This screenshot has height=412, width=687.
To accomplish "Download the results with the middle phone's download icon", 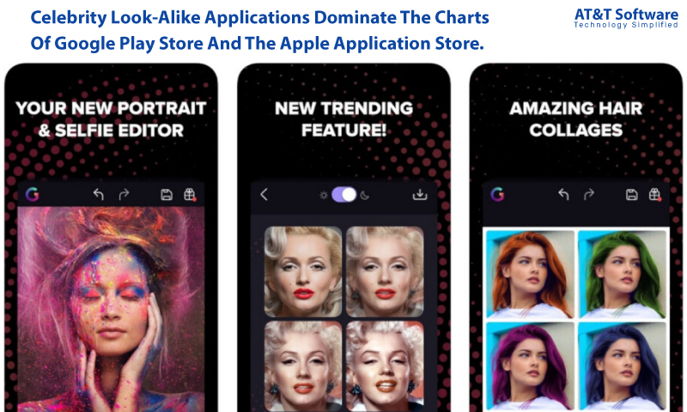I will coord(420,194).
